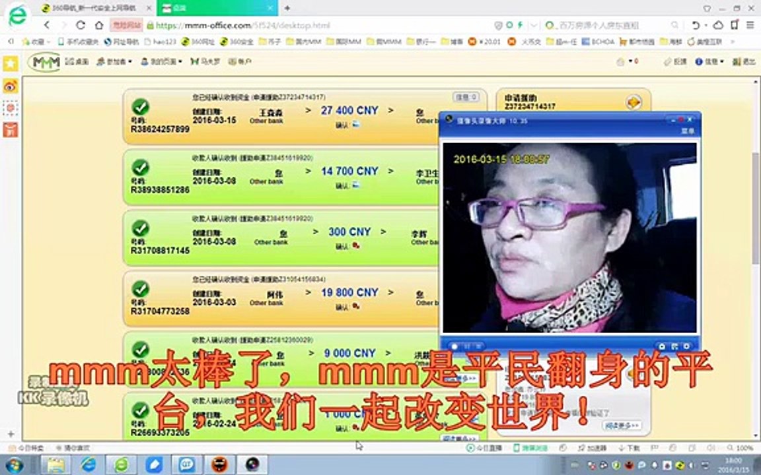Image resolution: width=761 pixels, height=475 pixels.
Task: Expand the 国内MM bookmark folder
Action: [304, 42]
